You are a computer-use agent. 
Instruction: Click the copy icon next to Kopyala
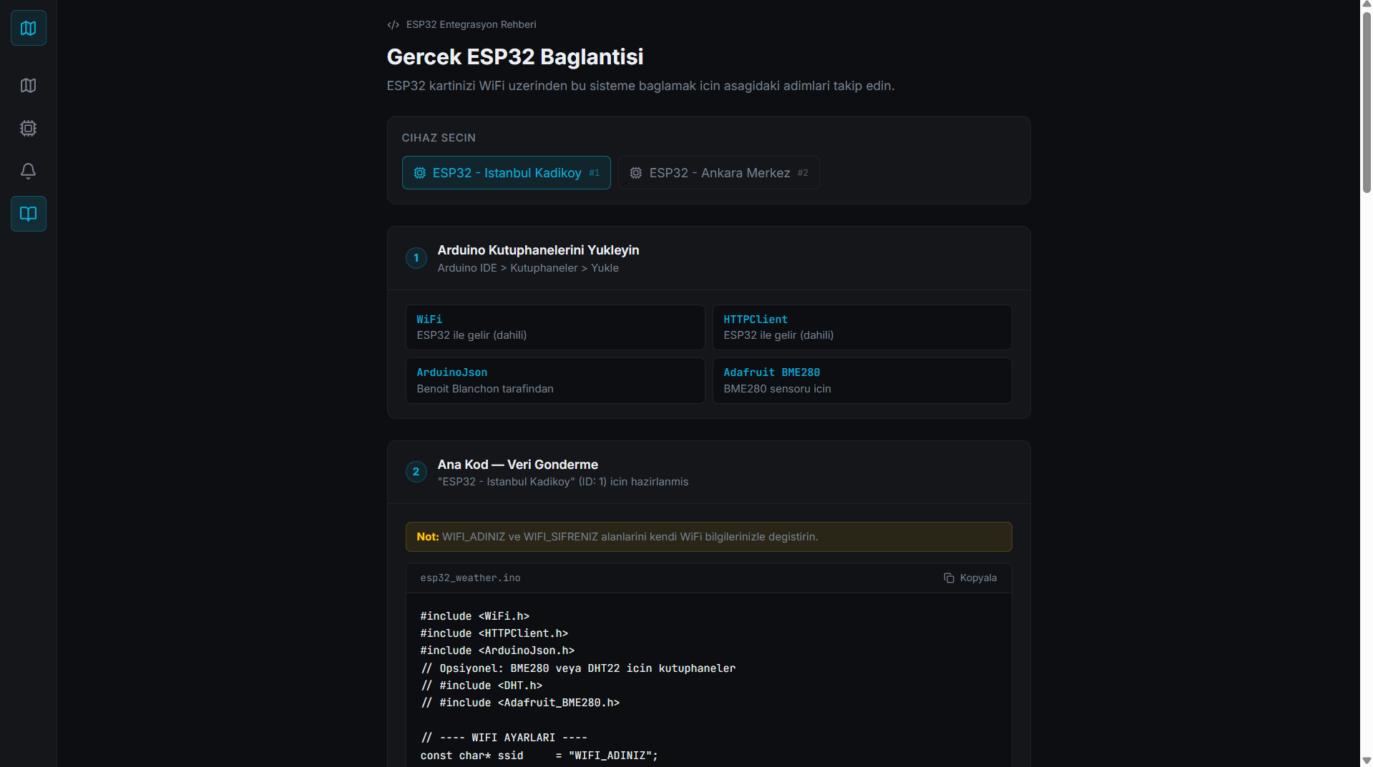pos(949,578)
